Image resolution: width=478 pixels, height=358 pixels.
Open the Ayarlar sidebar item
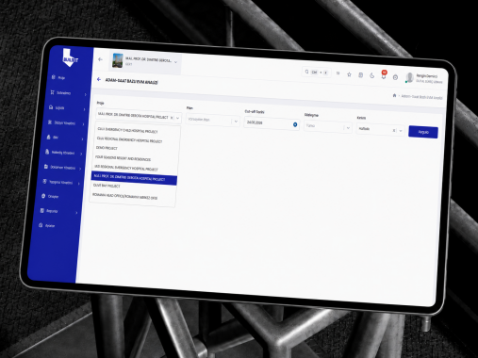click(x=46, y=225)
